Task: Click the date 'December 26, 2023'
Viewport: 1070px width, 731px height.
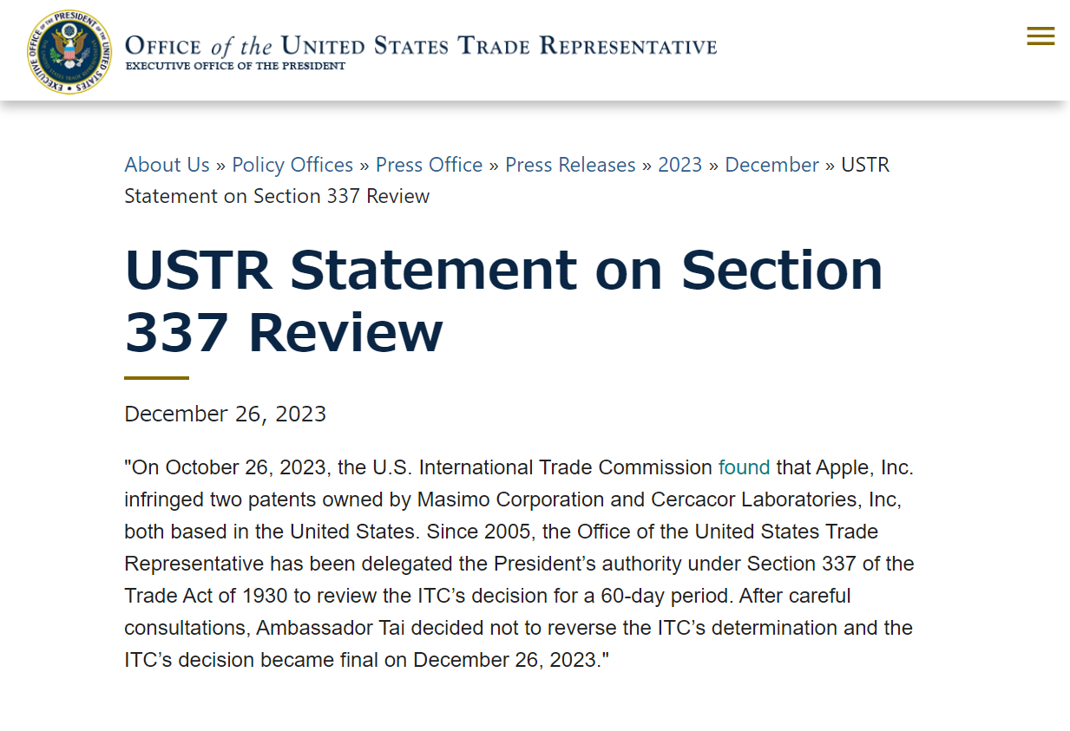Action: (226, 414)
